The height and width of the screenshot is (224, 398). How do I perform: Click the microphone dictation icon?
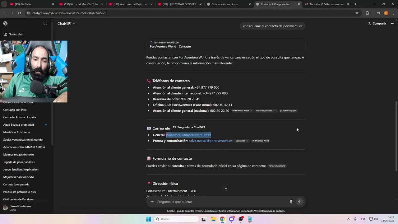click(x=291, y=202)
